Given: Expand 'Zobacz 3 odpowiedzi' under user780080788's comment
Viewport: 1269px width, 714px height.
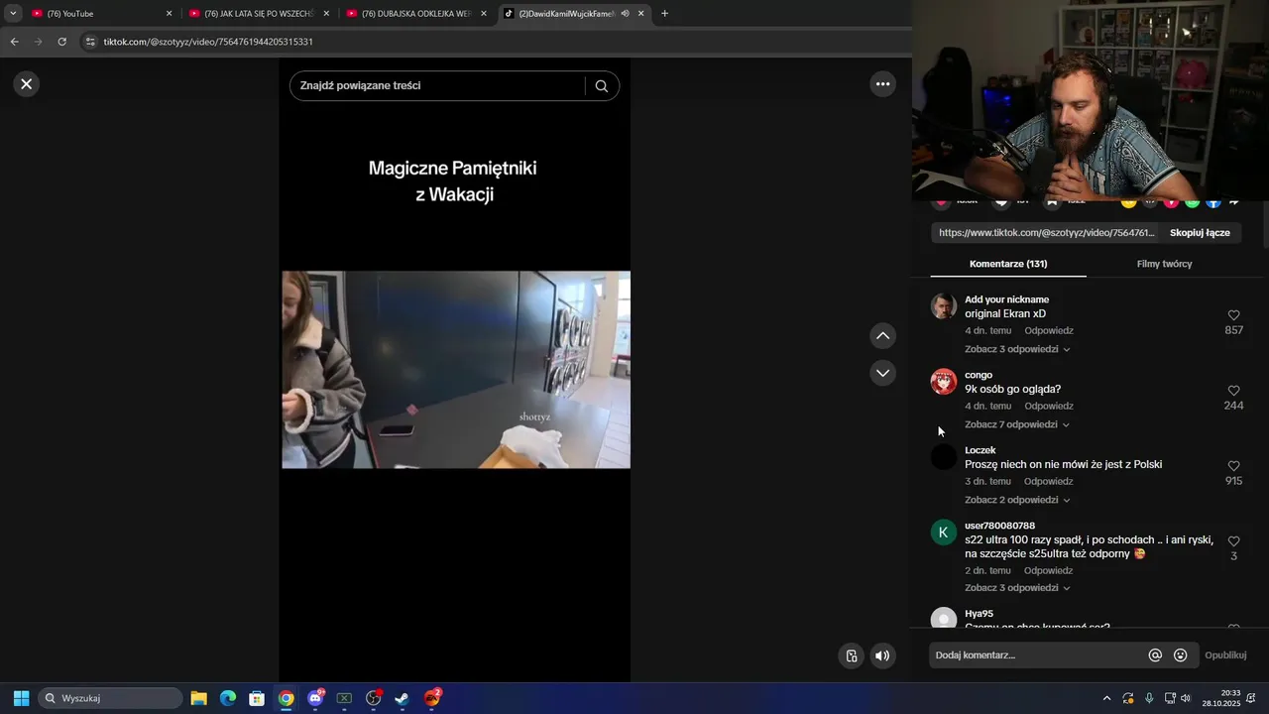Looking at the screenshot, I should point(1017,588).
